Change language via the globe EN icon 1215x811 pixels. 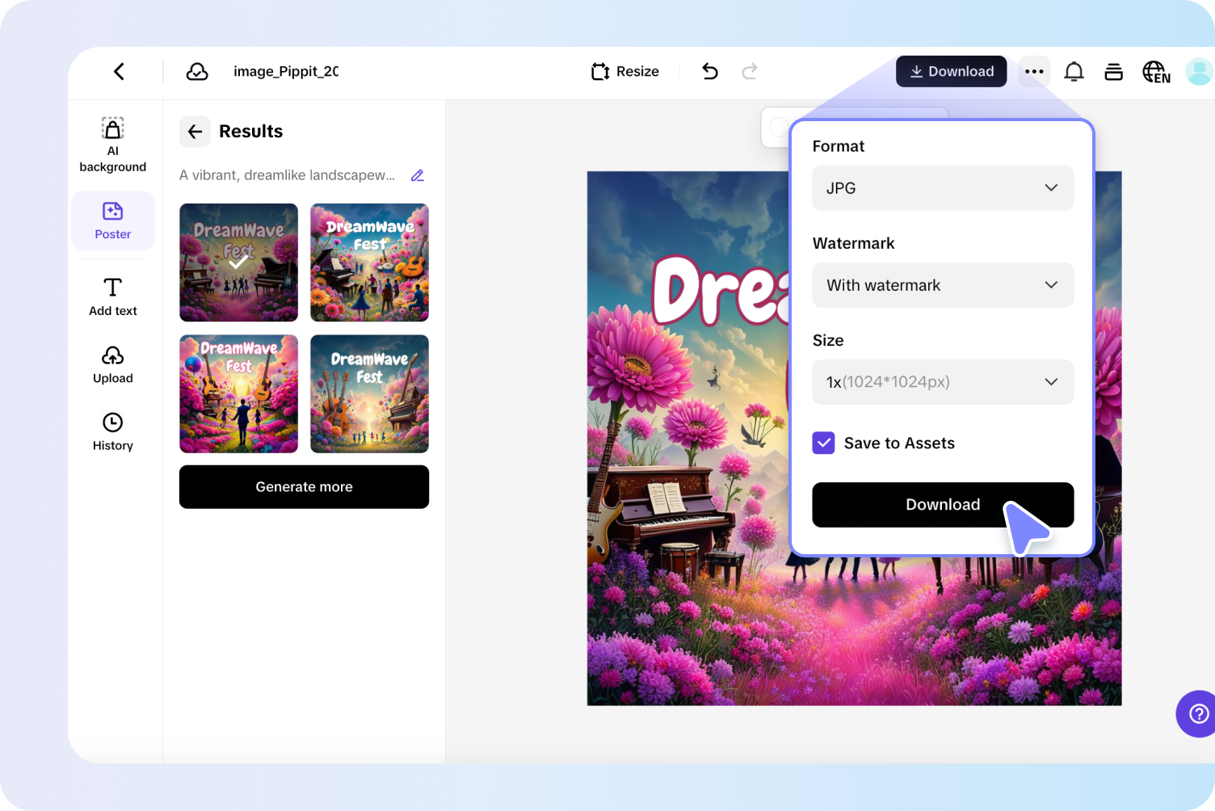1156,72
